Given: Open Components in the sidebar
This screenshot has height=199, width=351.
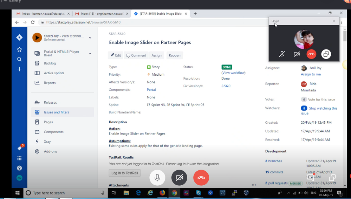Looking at the screenshot, I should [x=63, y=132].
